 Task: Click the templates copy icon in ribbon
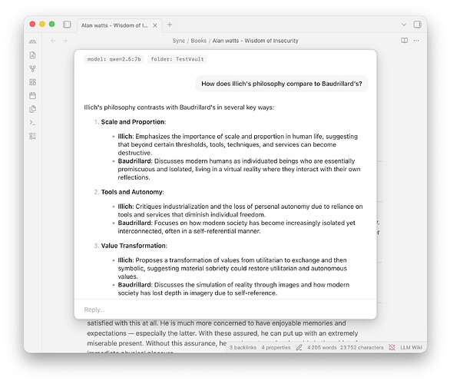[33, 109]
